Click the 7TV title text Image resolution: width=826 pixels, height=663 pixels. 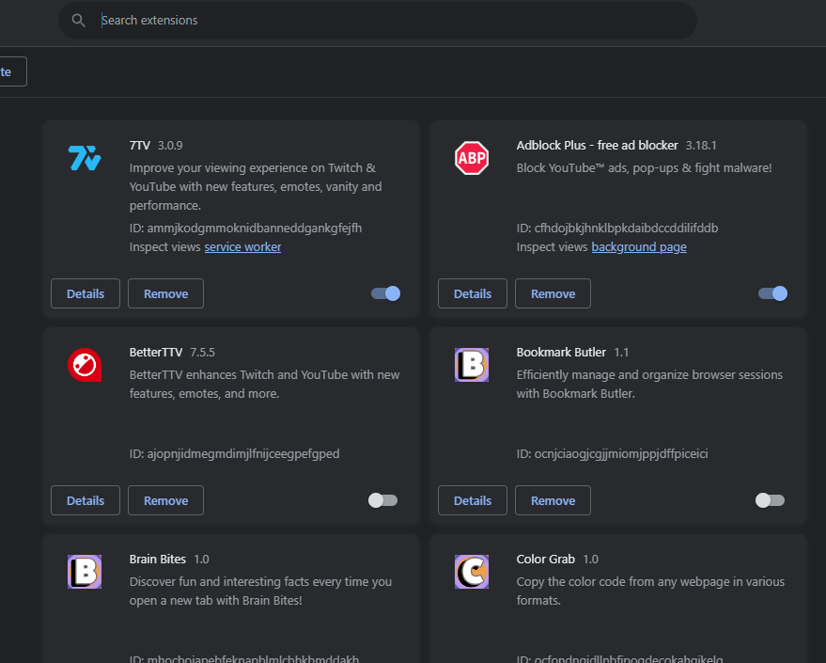point(140,146)
